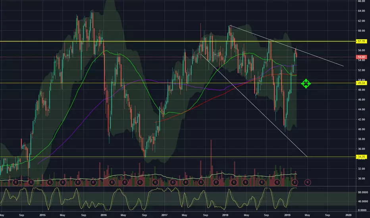Image resolution: width=370 pixels, height=218 pixels.
Task: Select the yellow 34.35 price label
Action: click(361, 157)
